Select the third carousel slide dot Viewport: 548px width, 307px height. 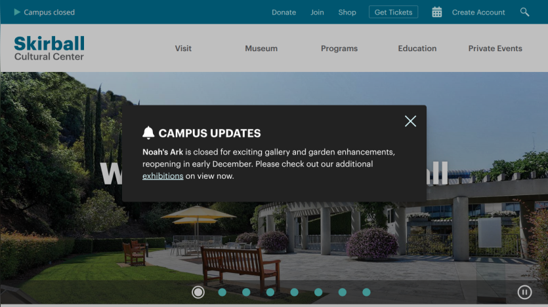pyautogui.click(x=246, y=292)
